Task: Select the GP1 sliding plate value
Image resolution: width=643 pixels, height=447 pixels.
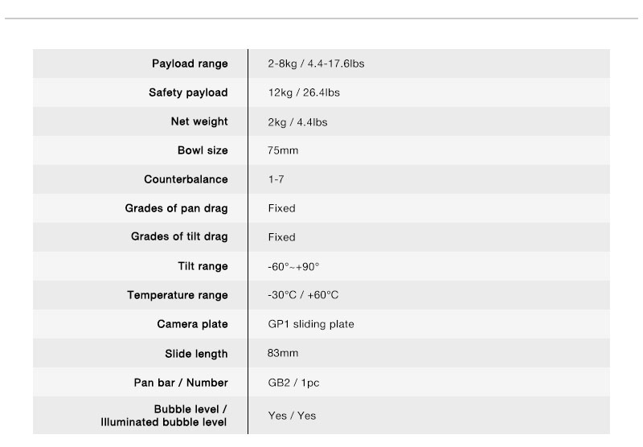Action: coord(311,324)
